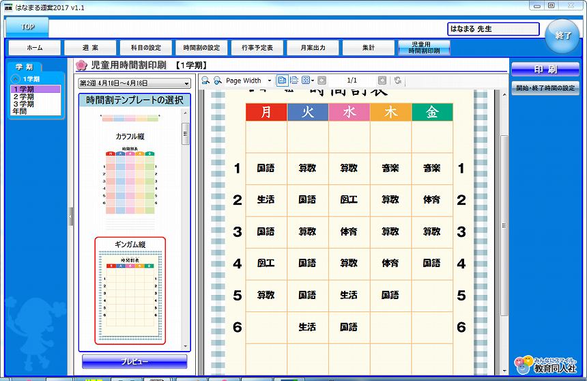Click preview vertical scrollbar thumb
Image resolution: width=587 pixels, height=381 pixels.
[504, 225]
